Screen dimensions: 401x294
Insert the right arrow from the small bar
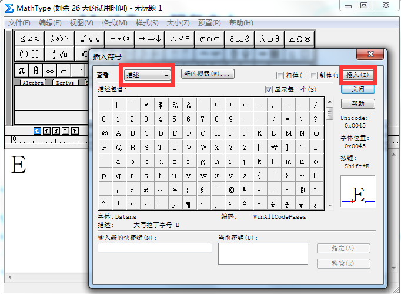pyautogui.click(x=78, y=71)
